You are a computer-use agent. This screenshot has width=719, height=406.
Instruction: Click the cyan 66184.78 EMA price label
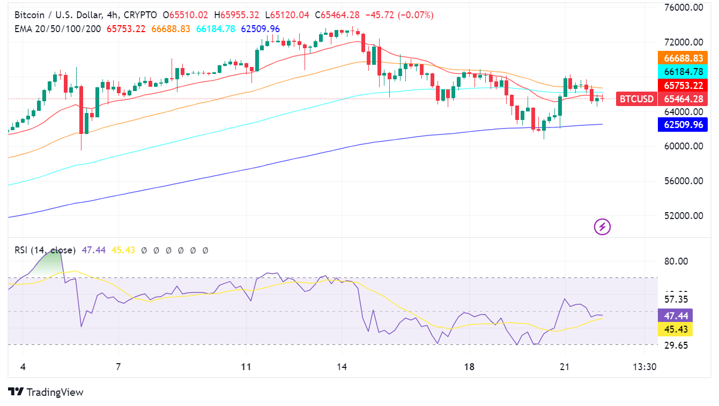(683, 71)
